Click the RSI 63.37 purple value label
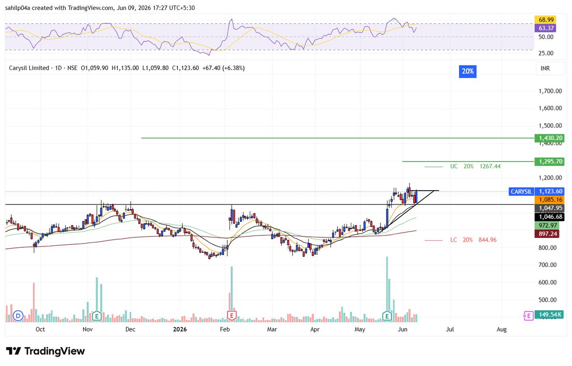Screen dimensions: 572x366 (x=545, y=28)
